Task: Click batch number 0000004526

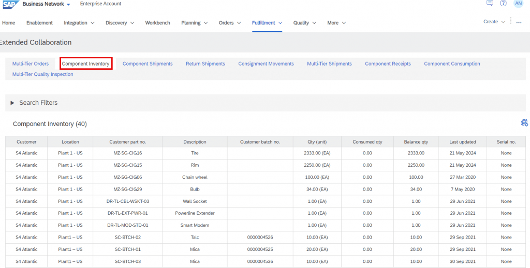Action: pyautogui.click(x=260, y=238)
